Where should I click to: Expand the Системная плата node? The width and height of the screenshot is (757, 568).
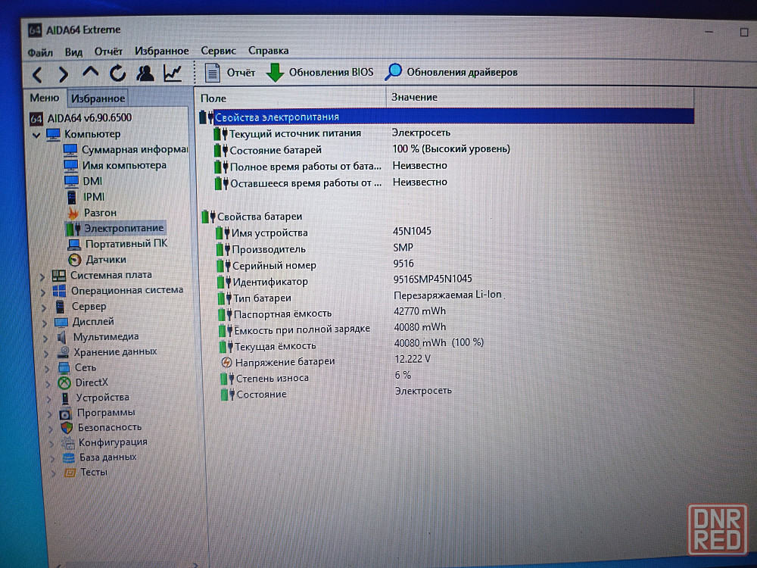[42, 276]
